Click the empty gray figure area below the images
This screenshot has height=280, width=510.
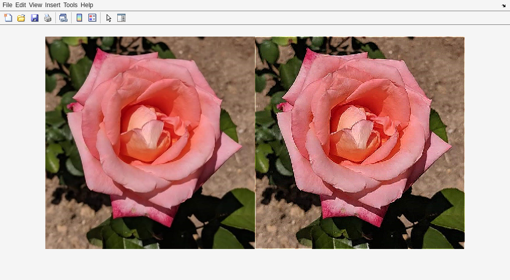click(254, 264)
